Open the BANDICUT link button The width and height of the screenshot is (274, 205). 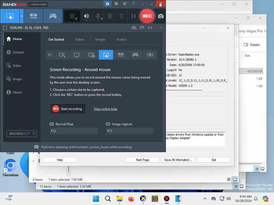pos(22,133)
